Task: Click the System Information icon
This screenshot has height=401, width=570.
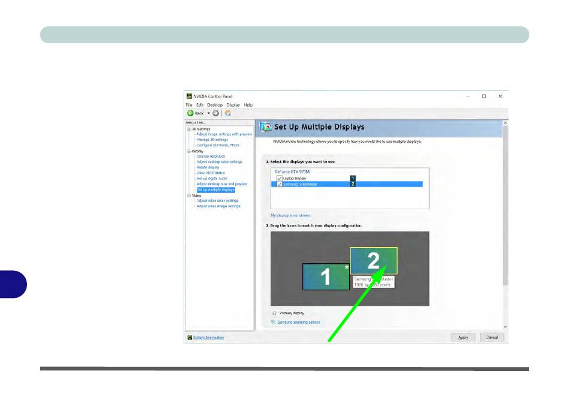Action: pos(190,337)
